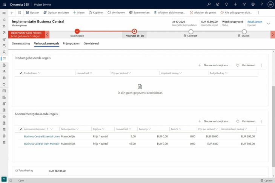Sort by Abonnementsproduct column

35,129
